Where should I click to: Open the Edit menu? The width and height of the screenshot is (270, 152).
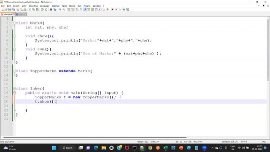pyautogui.click(x=9, y=6)
